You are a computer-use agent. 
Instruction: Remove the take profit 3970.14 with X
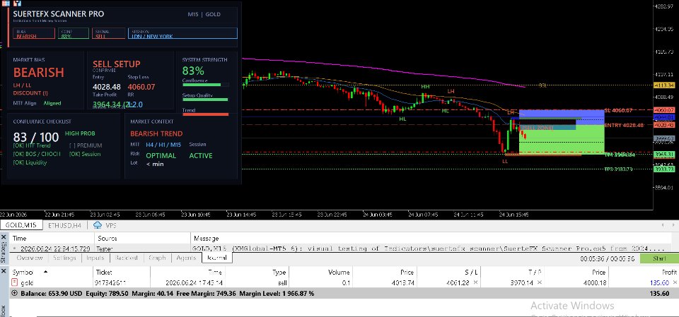pyautogui.click(x=539, y=282)
